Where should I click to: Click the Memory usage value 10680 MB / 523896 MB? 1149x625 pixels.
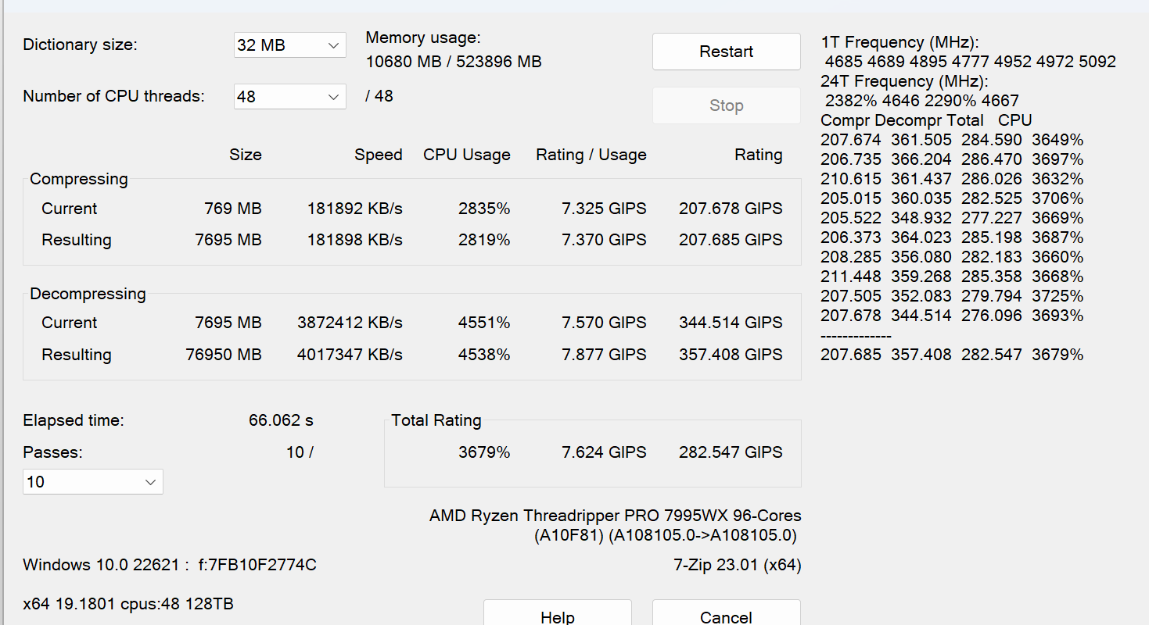tap(454, 62)
